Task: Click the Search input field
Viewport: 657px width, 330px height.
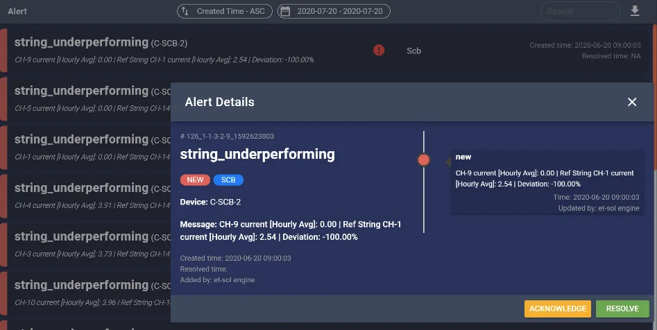Action: coord(580,11)
